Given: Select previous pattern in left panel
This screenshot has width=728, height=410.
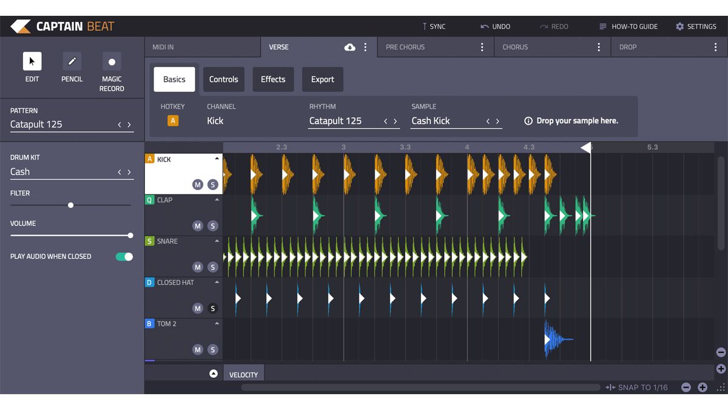Looking at the screenshot, I should 120,125.
